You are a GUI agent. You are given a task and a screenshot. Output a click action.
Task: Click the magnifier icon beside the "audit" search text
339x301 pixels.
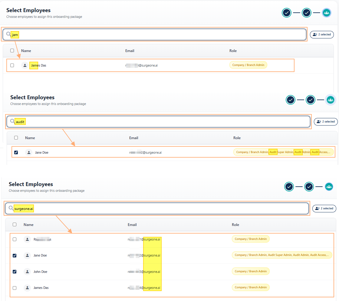tap(12, 121)
